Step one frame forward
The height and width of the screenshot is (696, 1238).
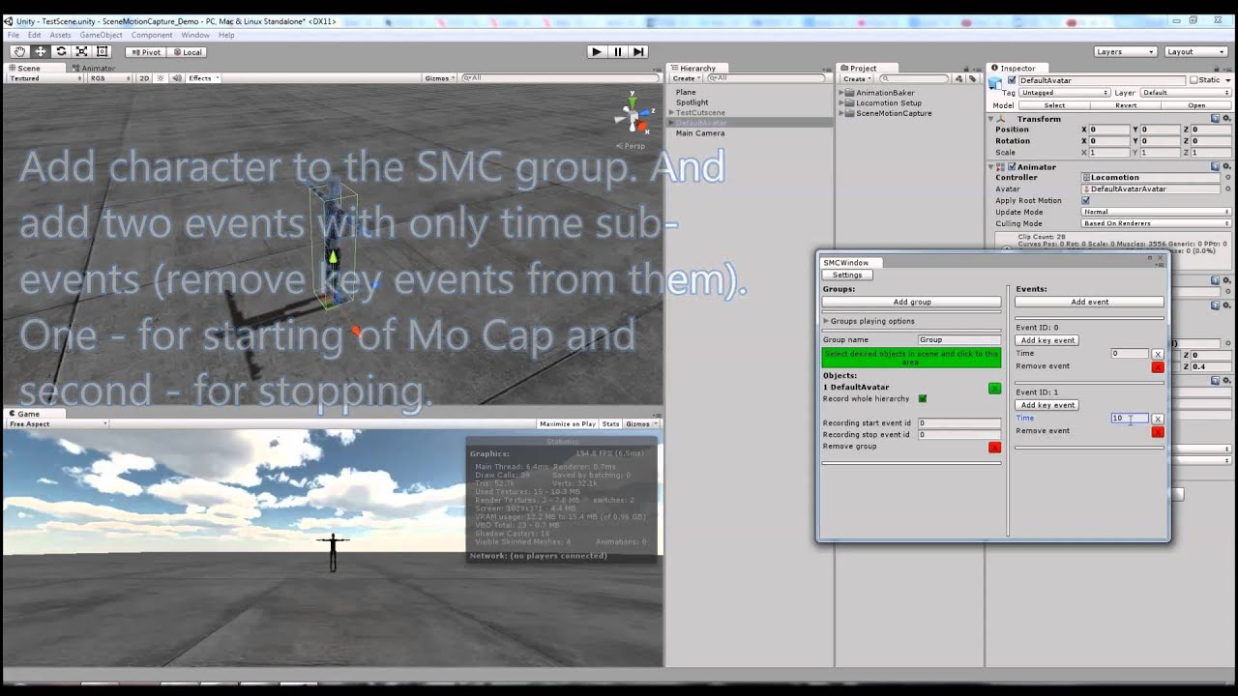(637, 51)
